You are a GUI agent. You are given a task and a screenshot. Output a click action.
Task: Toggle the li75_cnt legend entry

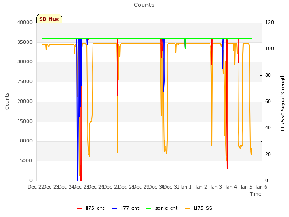[x=90, y=208]
